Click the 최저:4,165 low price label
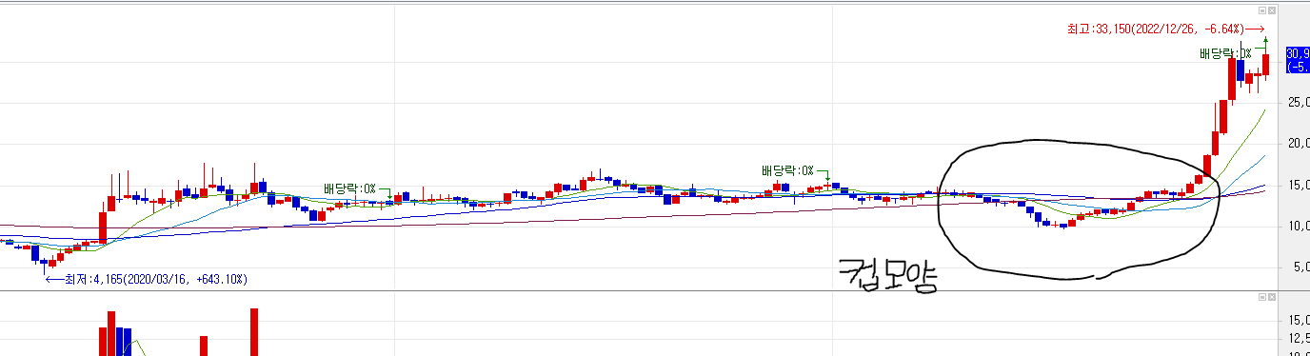Screen dimensions: 1310x356 155,280
